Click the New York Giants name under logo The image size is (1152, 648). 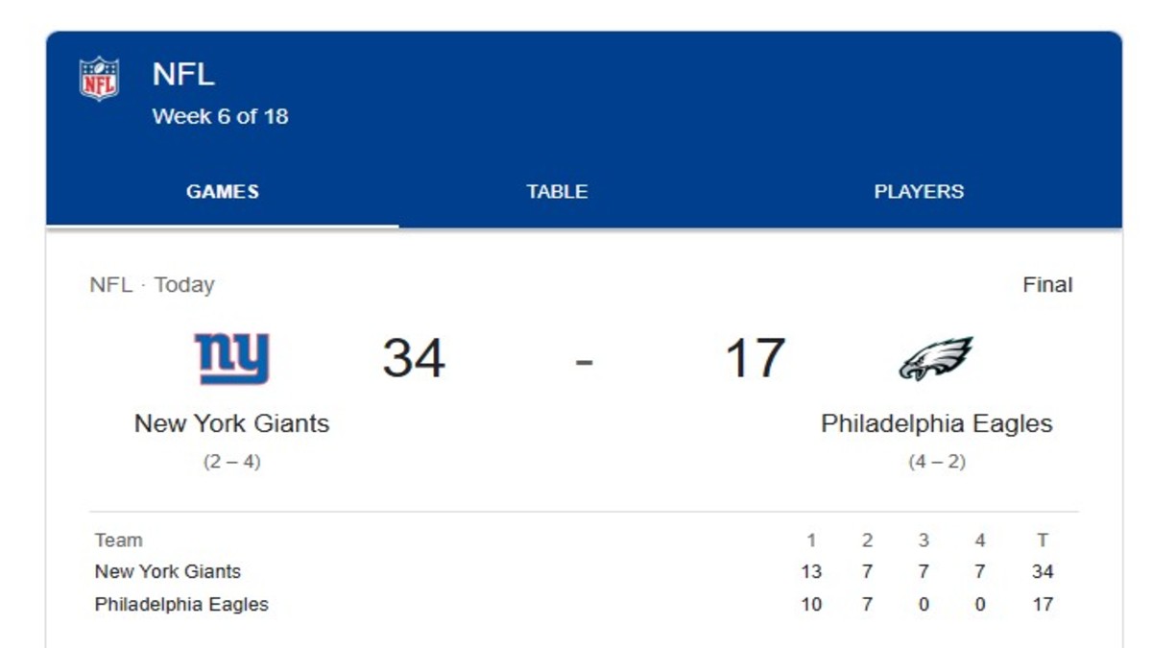tap(231, 423)
